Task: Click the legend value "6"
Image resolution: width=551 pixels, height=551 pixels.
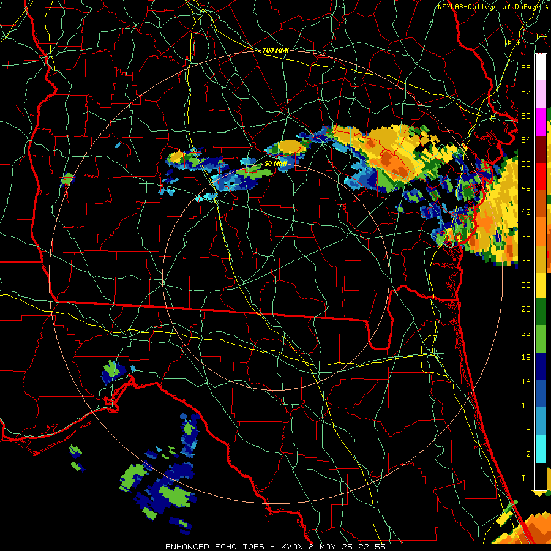Action: coord(528,429)
